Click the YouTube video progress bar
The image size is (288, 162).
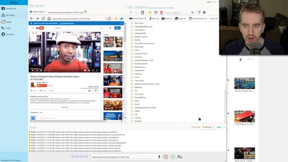tap(65, 68)
